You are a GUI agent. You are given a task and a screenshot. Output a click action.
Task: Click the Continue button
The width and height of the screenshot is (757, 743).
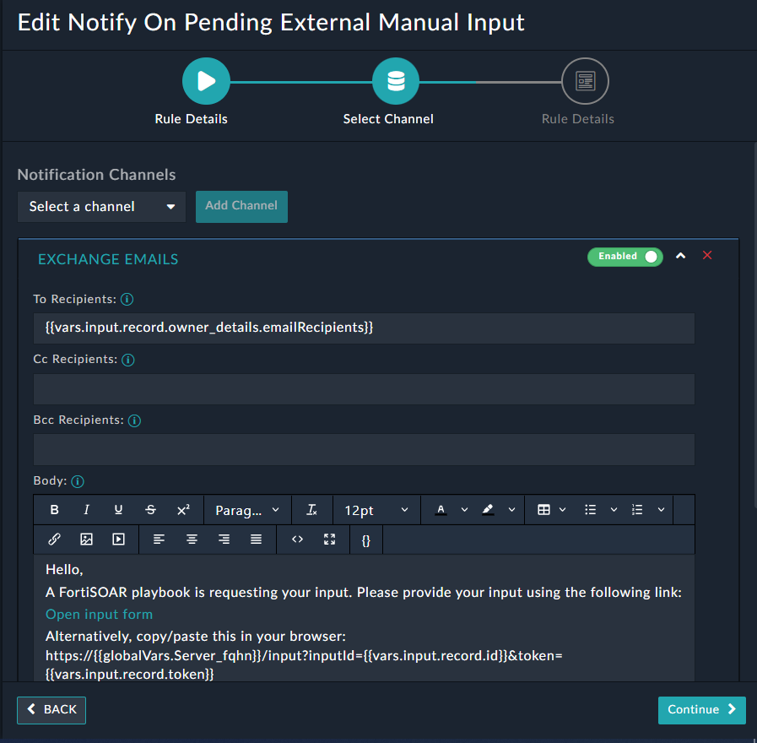701,710
